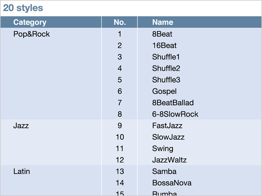Select the Shuffle3 style entry
The height and width of the screenshot is (196, 262).
[166, 80]
